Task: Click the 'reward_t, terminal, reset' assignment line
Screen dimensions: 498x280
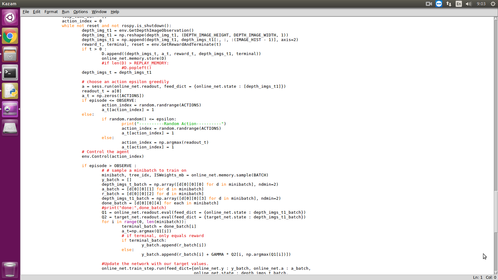Action: (x=151, y=44)
